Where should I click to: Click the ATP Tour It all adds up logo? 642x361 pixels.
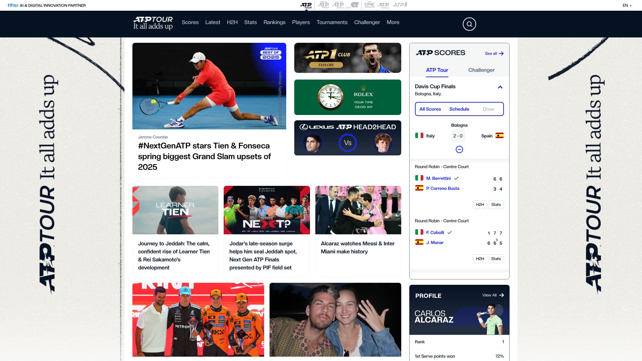pyautogui.click(x=153, y=23)
